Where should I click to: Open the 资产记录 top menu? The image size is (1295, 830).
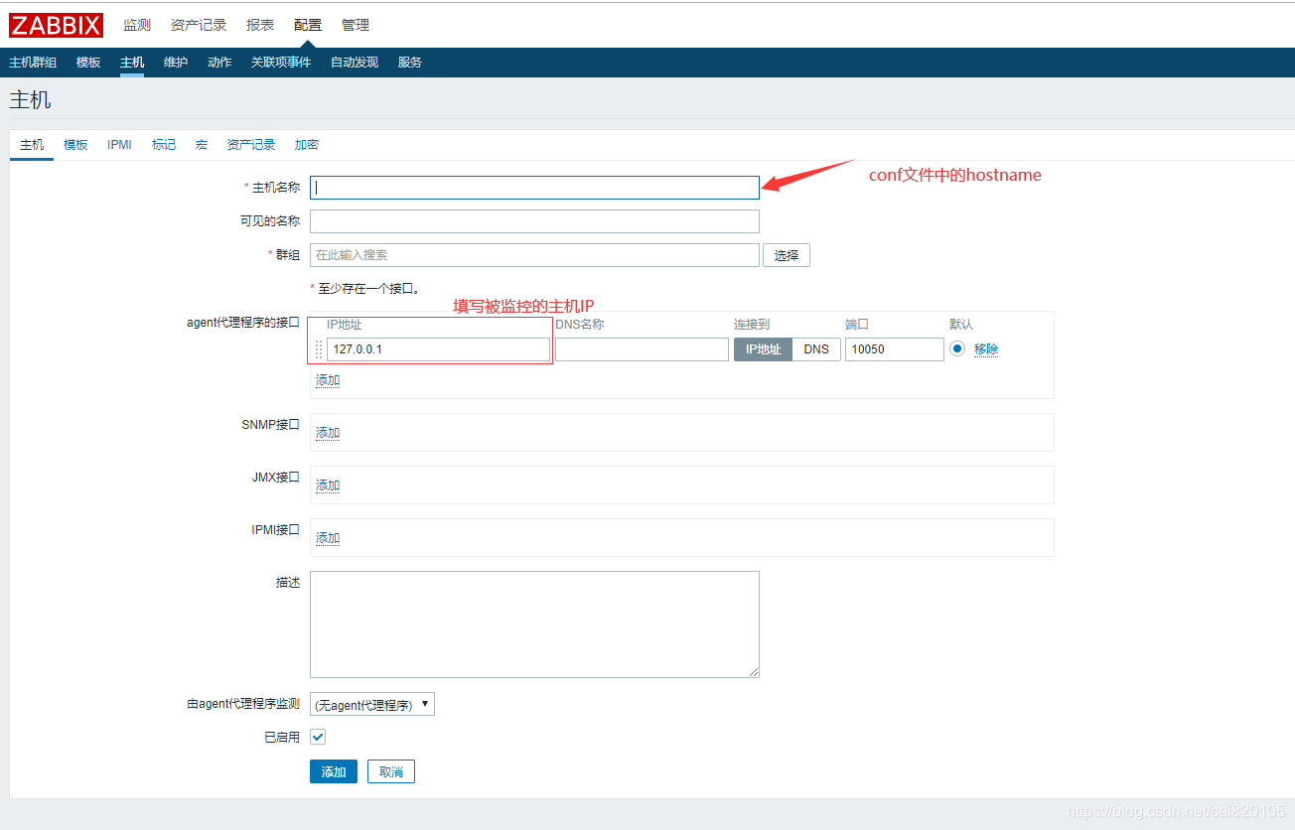pyautogui.click(x=199, y=25)
